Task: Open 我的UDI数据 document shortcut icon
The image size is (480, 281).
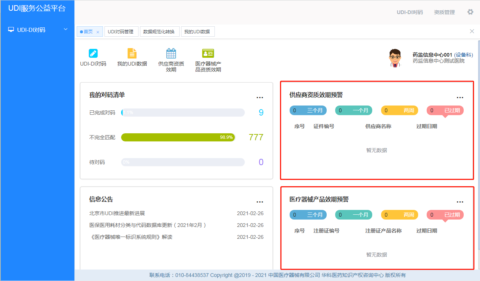Action: tap(132, 53)
